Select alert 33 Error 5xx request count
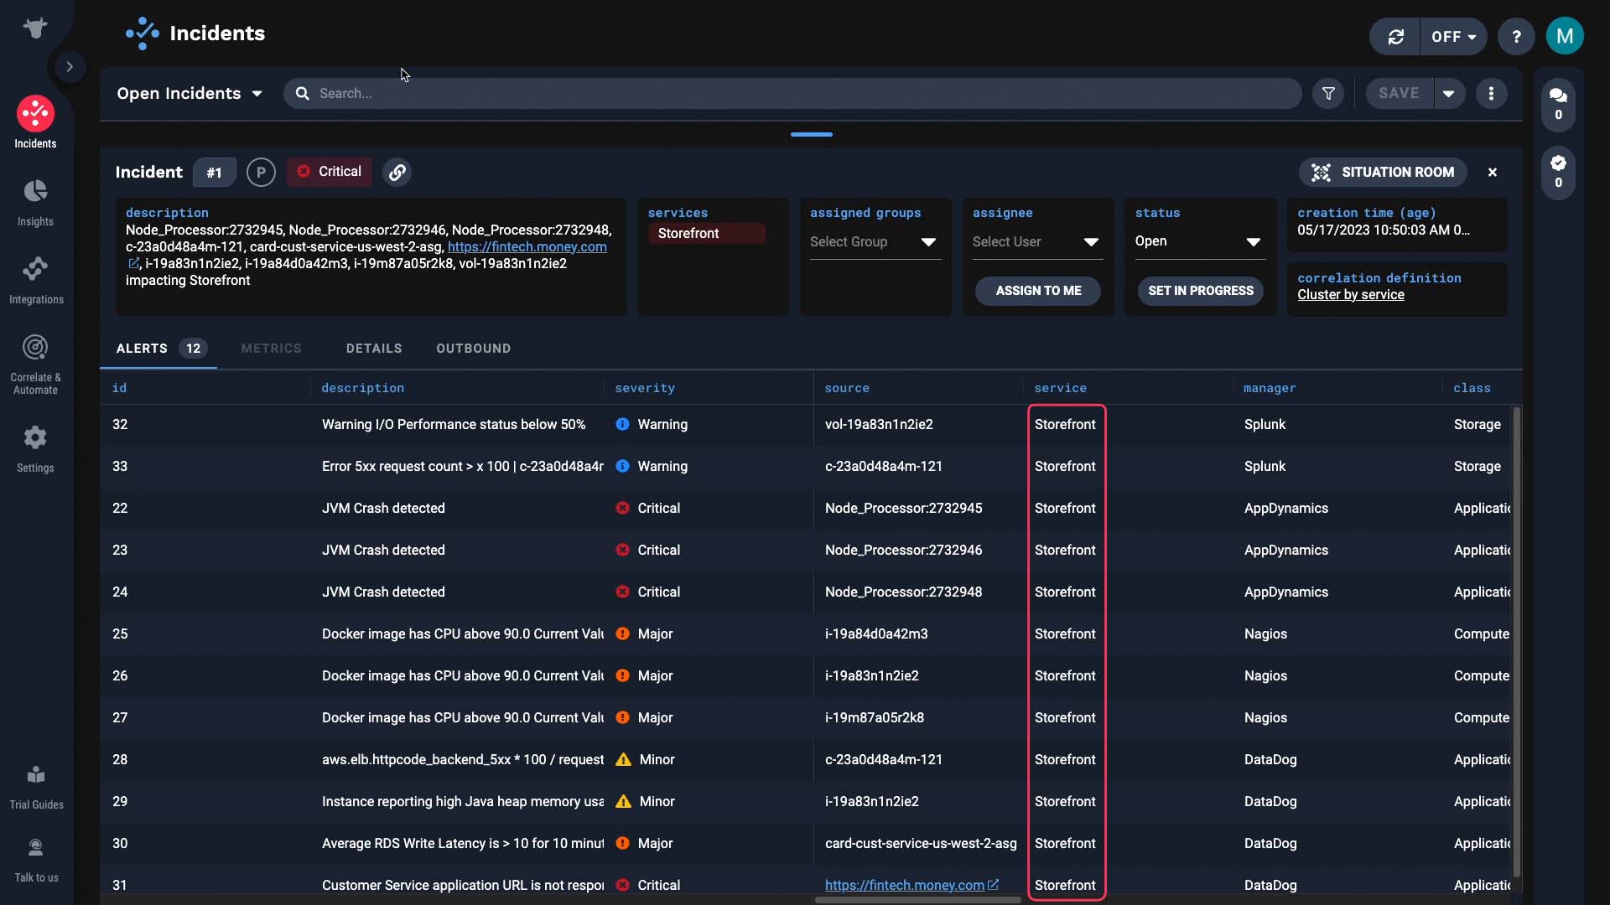1610x905 pixels. tap(462, 466)
